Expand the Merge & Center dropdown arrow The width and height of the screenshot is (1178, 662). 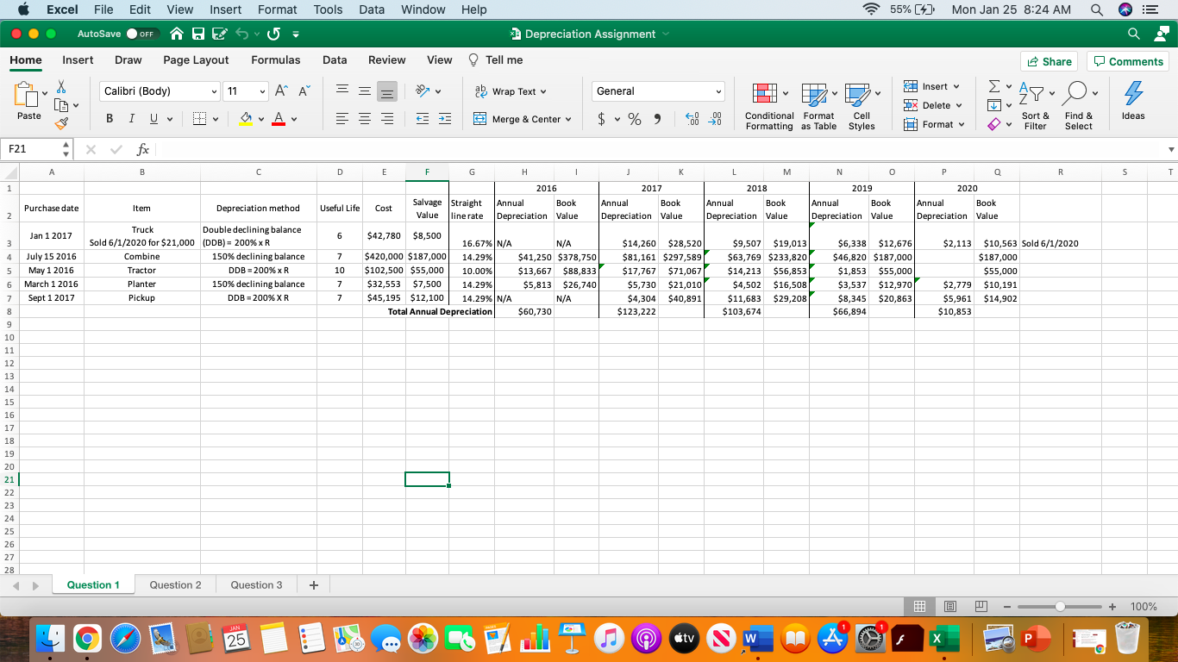click(568, 120)
